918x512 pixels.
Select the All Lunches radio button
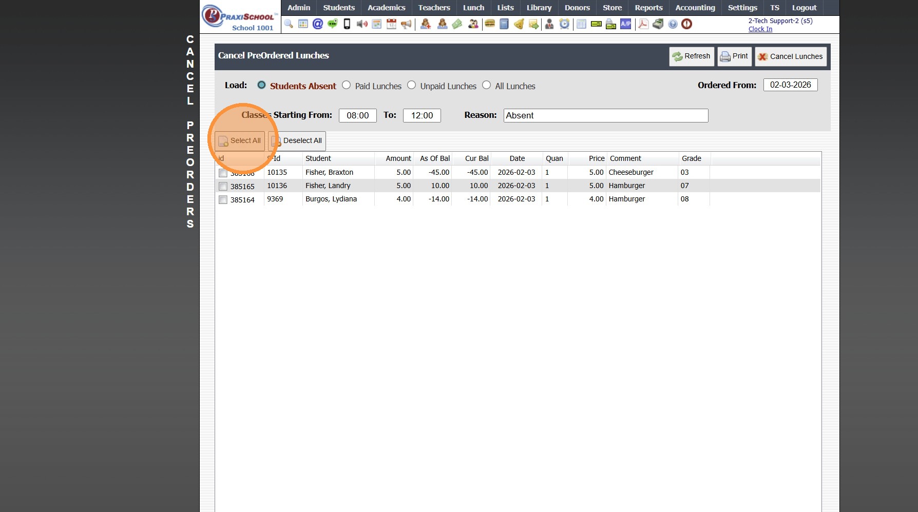click(x=487, y=85)
